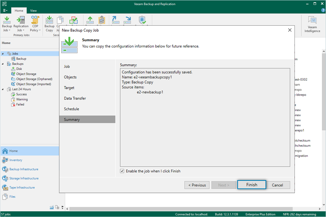Click the Inventory computers icon
Viewport: 326px width, 217px height.
[5, 160]
